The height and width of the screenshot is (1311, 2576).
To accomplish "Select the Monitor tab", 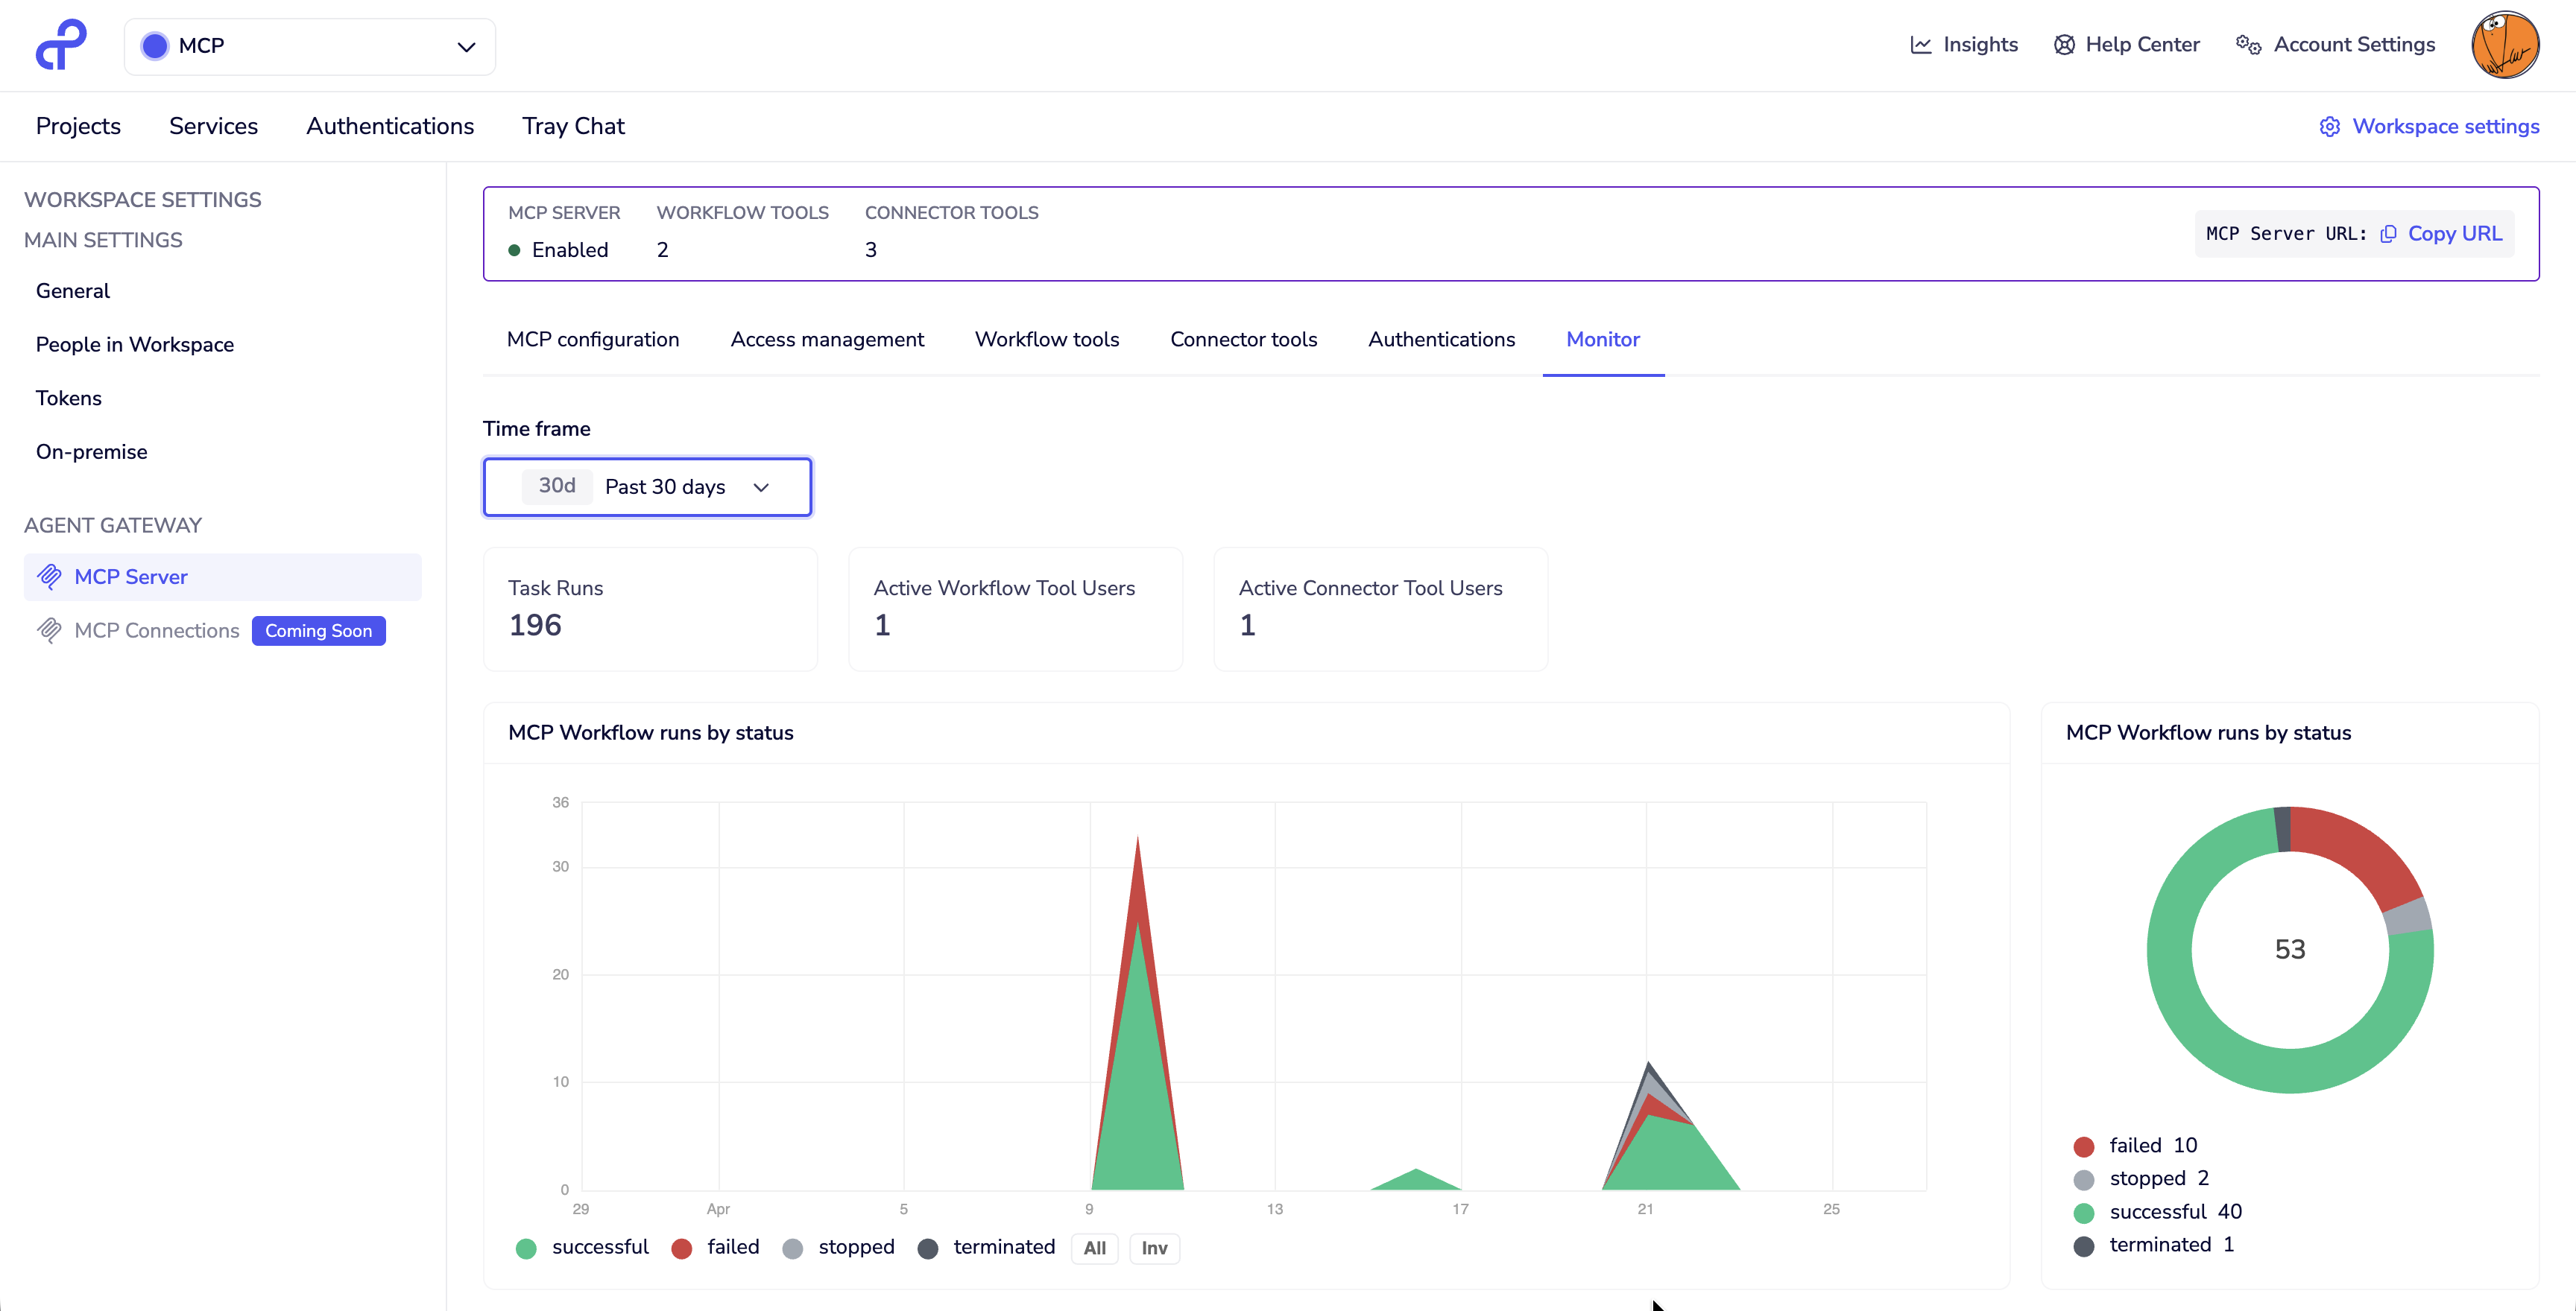I will 1603,340.
